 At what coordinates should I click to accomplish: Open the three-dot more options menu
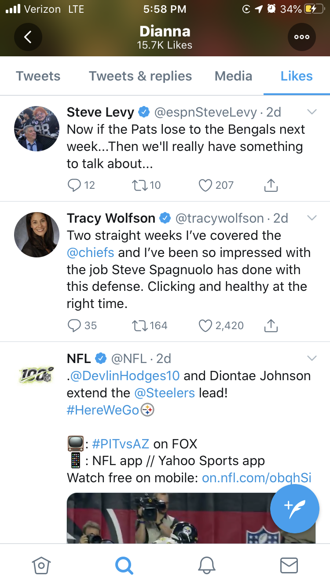coord(302,37)
